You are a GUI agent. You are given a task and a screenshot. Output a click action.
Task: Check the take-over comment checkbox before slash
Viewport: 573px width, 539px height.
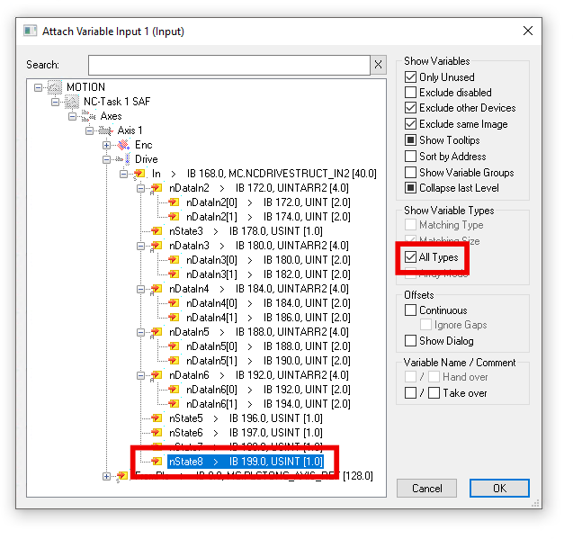click(x=410, y=393)
